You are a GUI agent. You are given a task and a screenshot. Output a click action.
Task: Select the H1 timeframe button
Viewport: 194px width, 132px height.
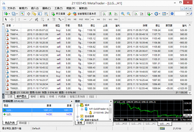pyautogui.click(x=93, y=20)
